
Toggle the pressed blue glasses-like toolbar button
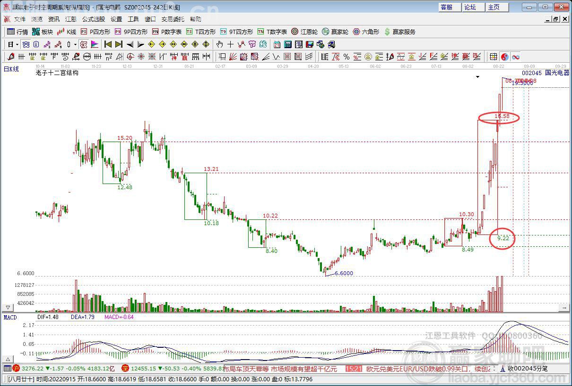26,44
